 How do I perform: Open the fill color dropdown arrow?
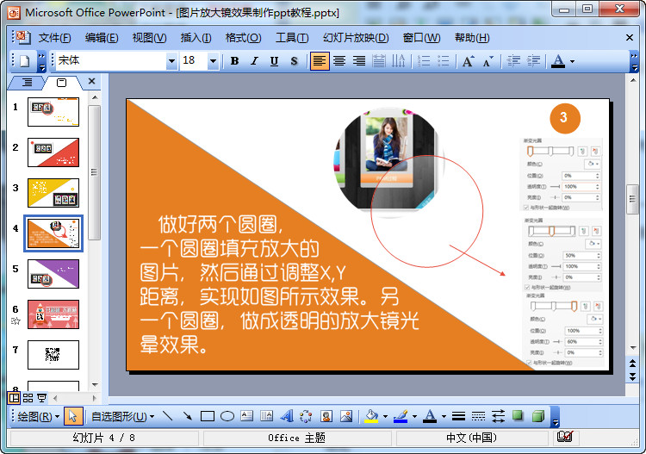pos(385,417)
